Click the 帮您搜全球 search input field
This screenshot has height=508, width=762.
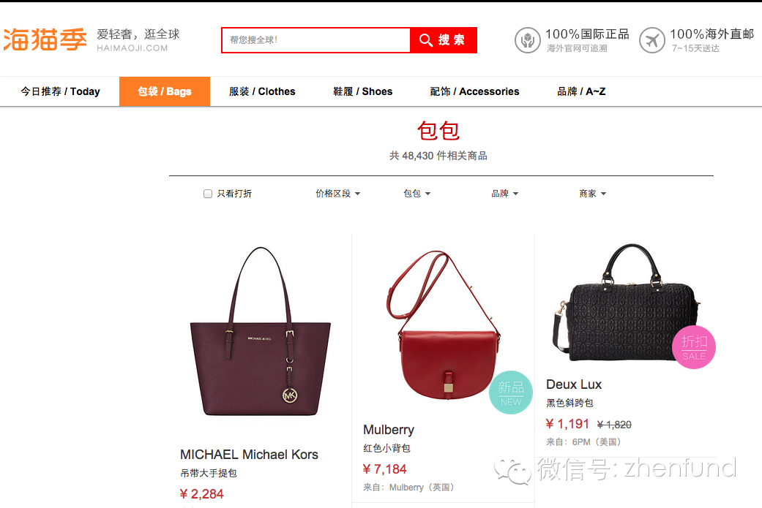tap(316, 39)
